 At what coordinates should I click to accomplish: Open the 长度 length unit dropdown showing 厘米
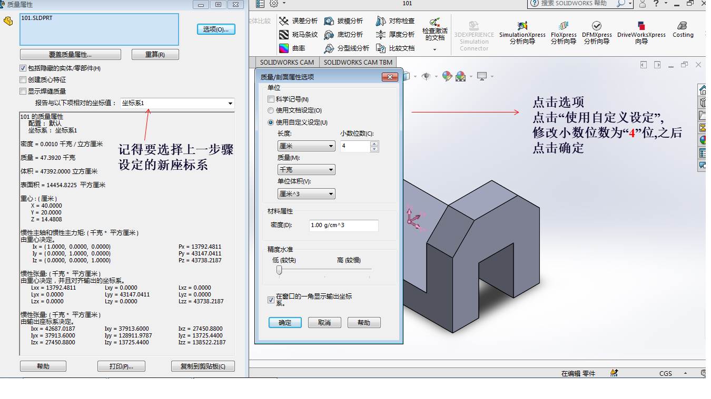pos(307,146)
